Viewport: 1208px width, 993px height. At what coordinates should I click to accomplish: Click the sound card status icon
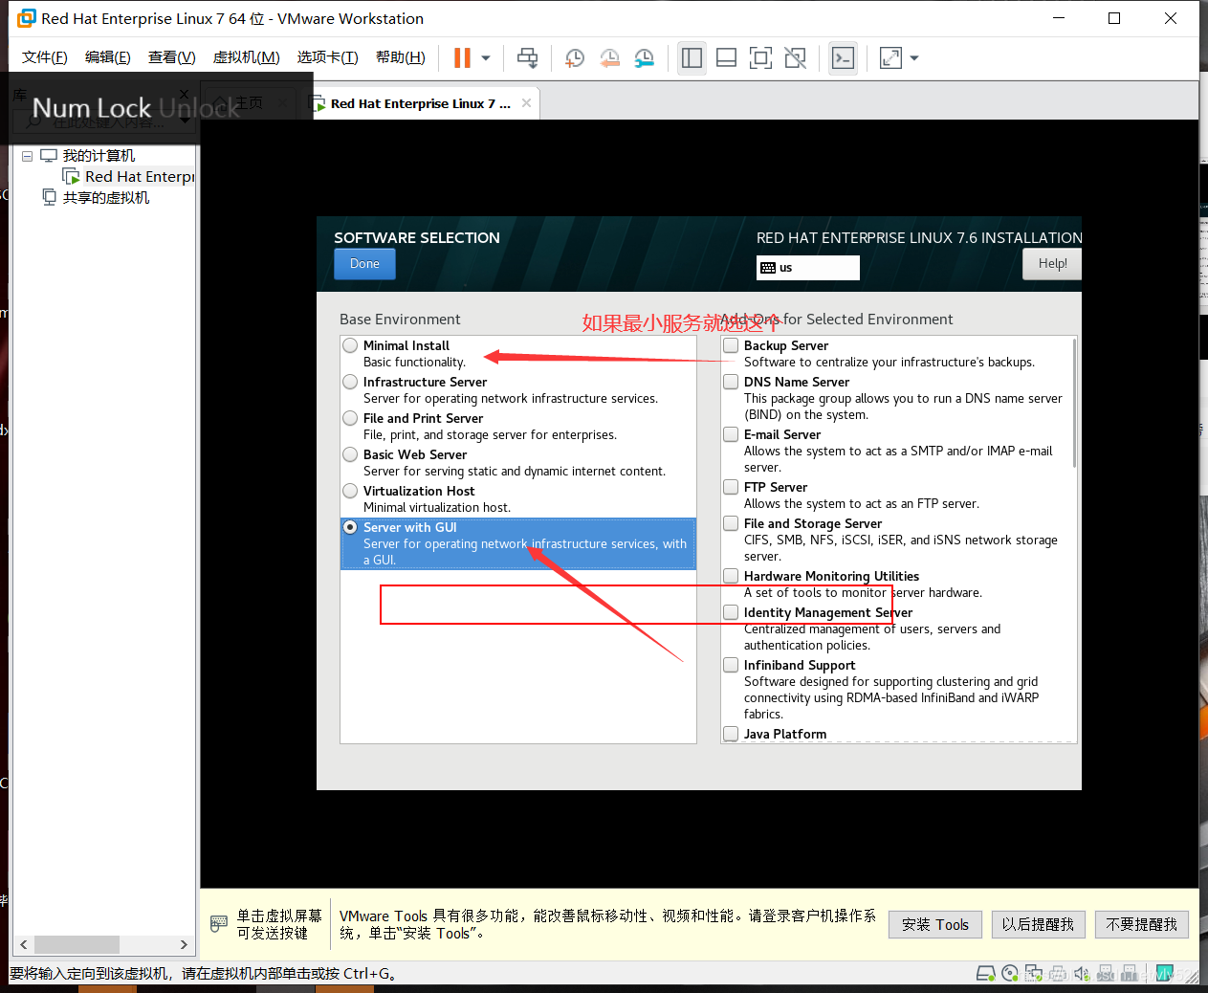[1082, 974]
